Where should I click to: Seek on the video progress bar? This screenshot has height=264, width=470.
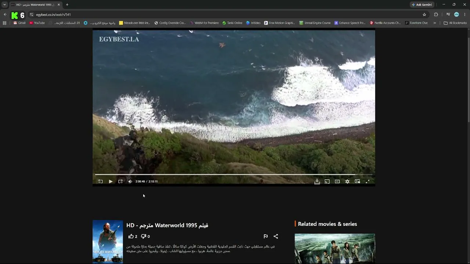click(234, 175)
